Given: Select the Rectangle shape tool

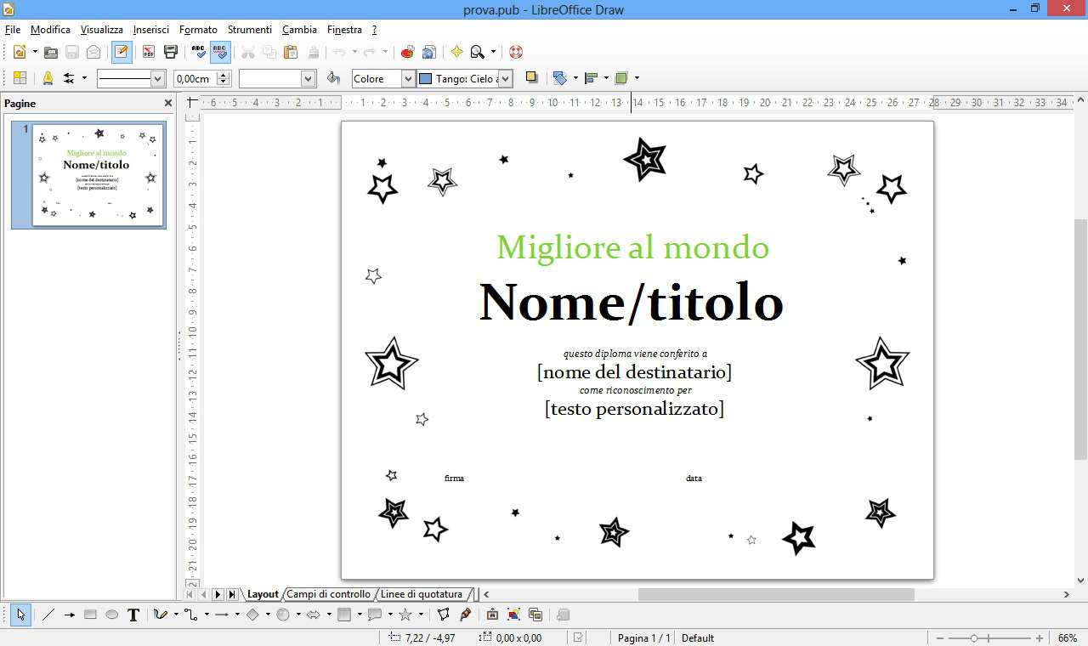Looking at the screenshot, I should 90,615.
